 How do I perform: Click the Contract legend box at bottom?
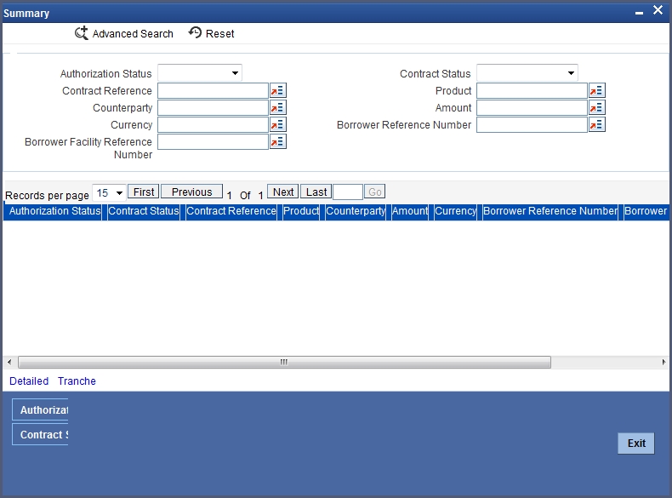(40, 434)
